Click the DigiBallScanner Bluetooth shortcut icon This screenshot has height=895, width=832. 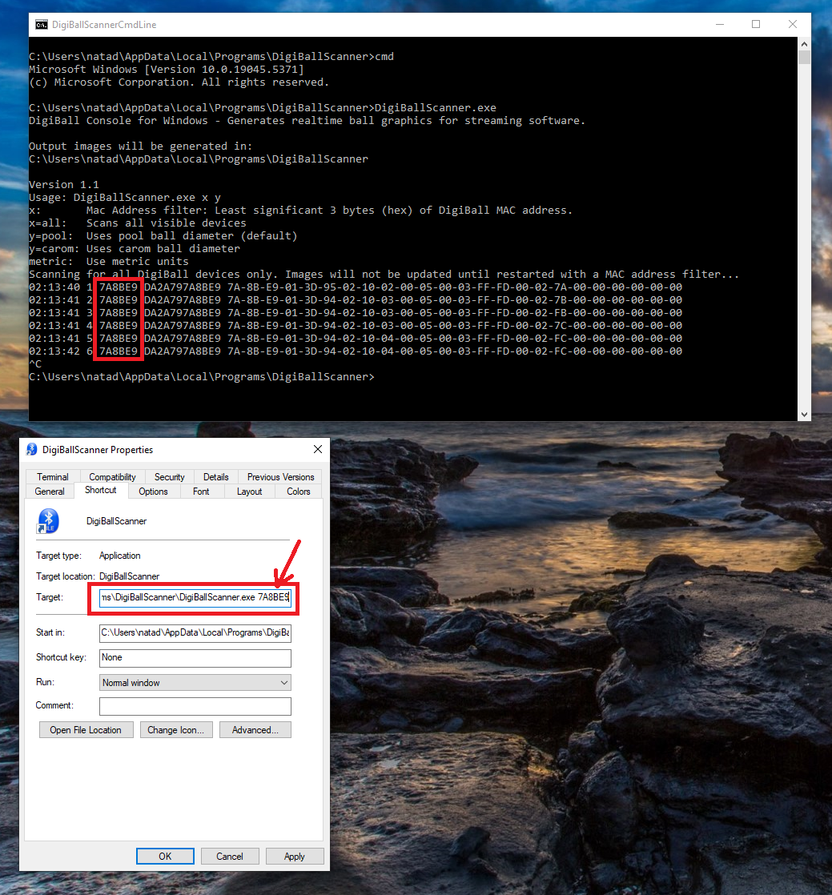(x=48, y=521)
